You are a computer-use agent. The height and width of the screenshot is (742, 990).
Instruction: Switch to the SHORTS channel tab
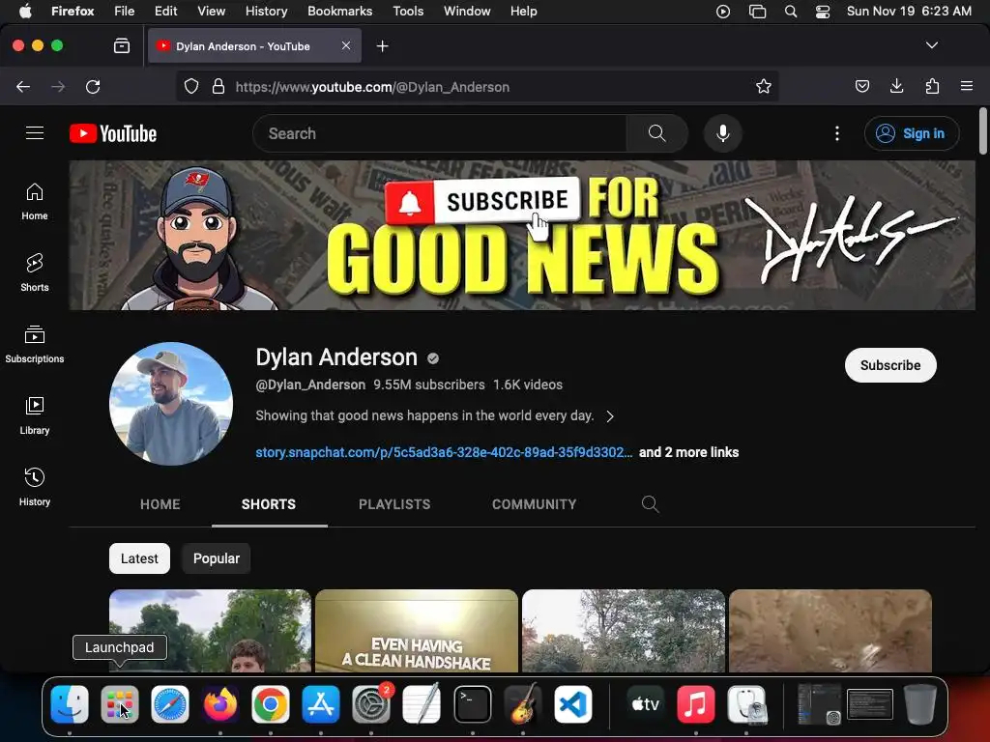tap(269, 504)
